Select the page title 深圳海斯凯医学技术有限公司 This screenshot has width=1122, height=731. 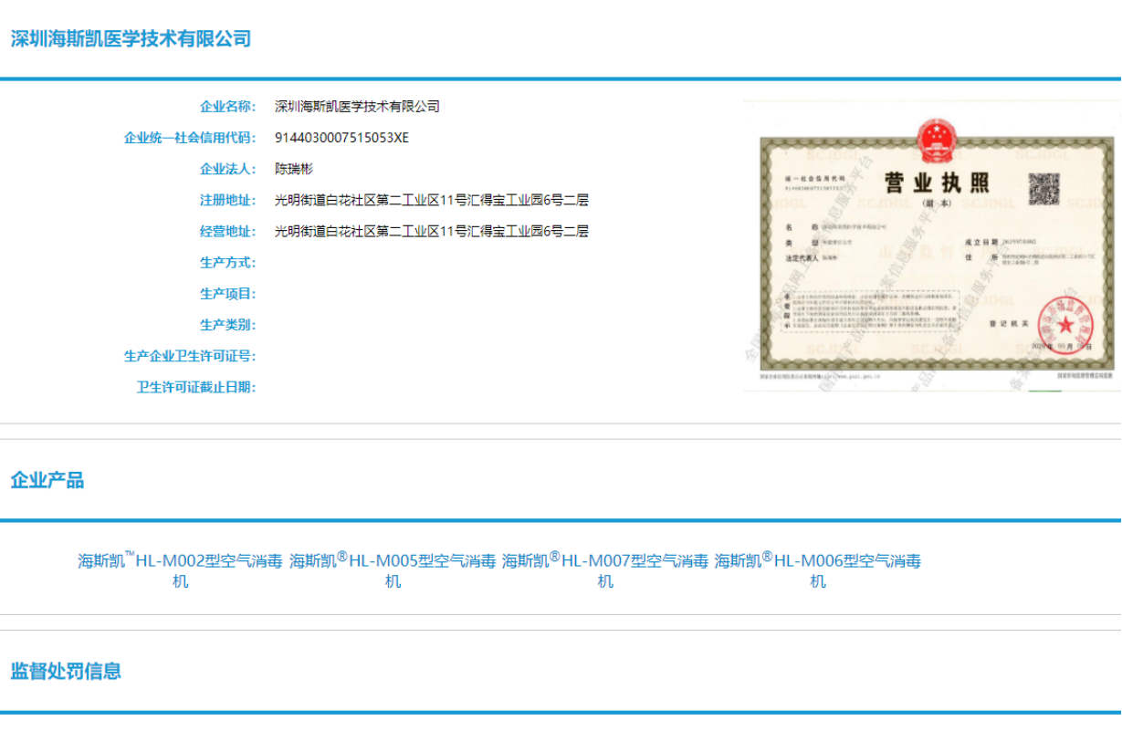131,38
